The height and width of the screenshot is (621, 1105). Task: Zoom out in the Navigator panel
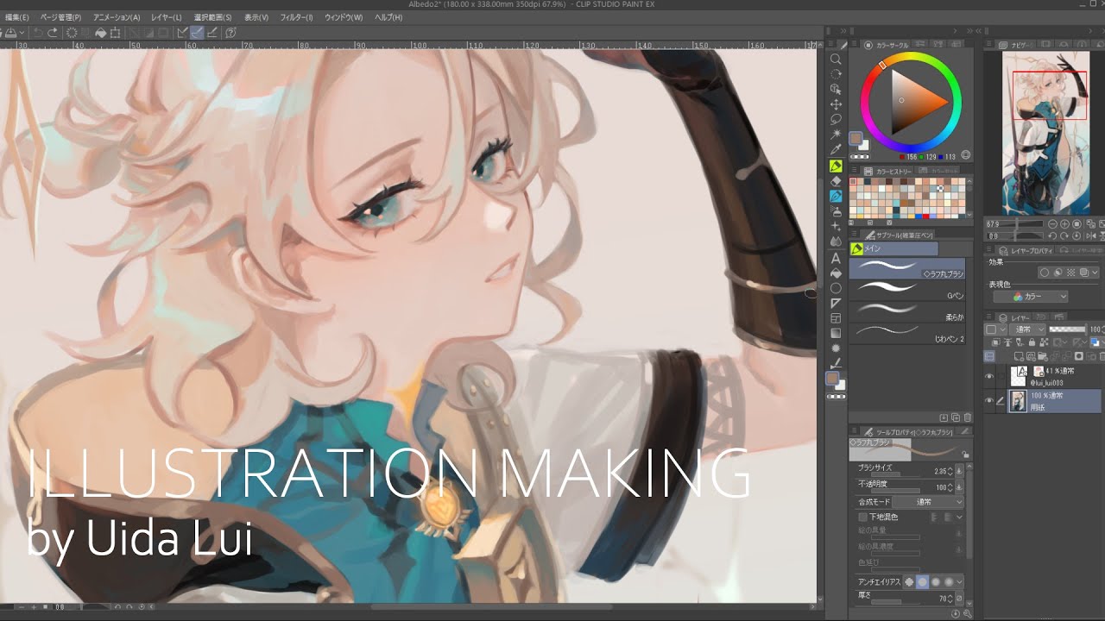pyautogui.click(x=1051, y=224)
